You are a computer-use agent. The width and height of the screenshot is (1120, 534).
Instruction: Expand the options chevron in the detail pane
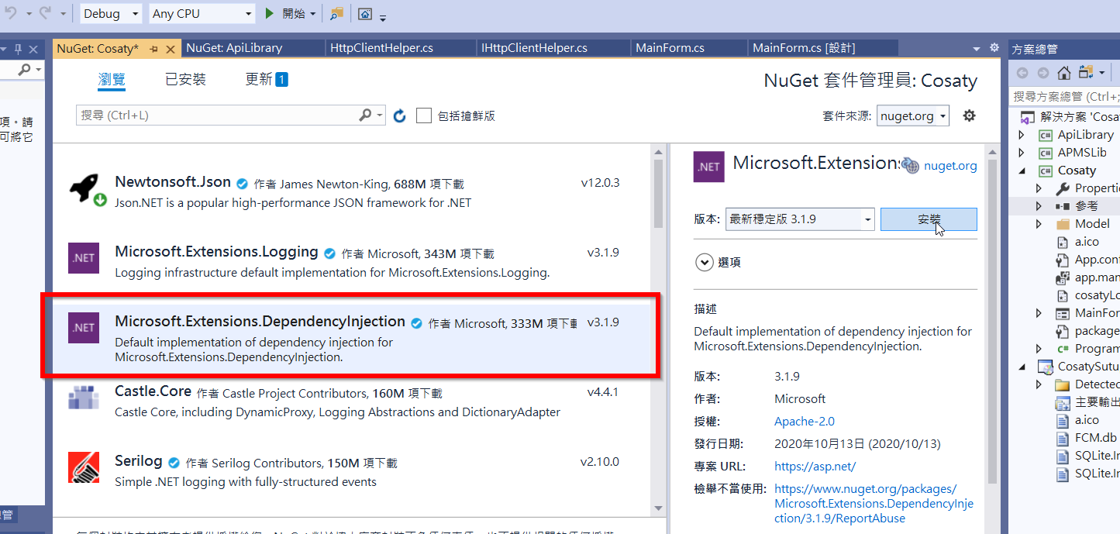click(705, 262)
